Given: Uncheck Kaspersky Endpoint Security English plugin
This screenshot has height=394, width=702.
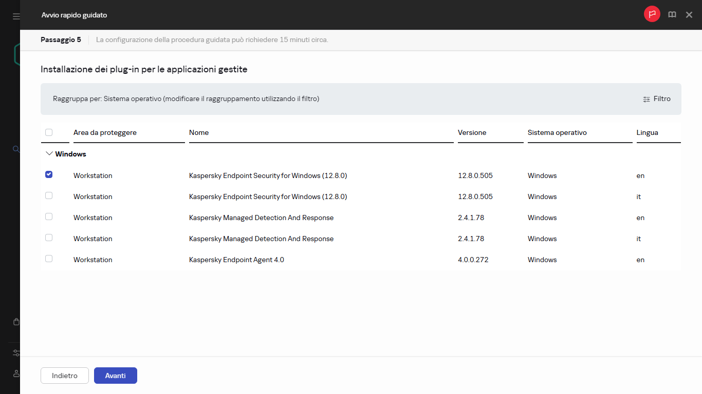Looking at the screenshot, I should [48, 174].
